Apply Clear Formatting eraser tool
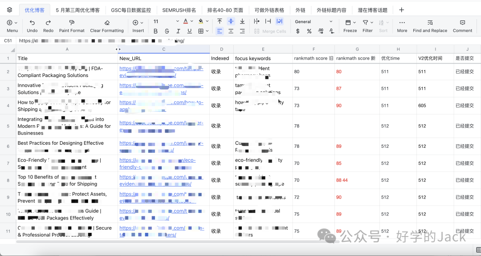 tap(107, 26)
